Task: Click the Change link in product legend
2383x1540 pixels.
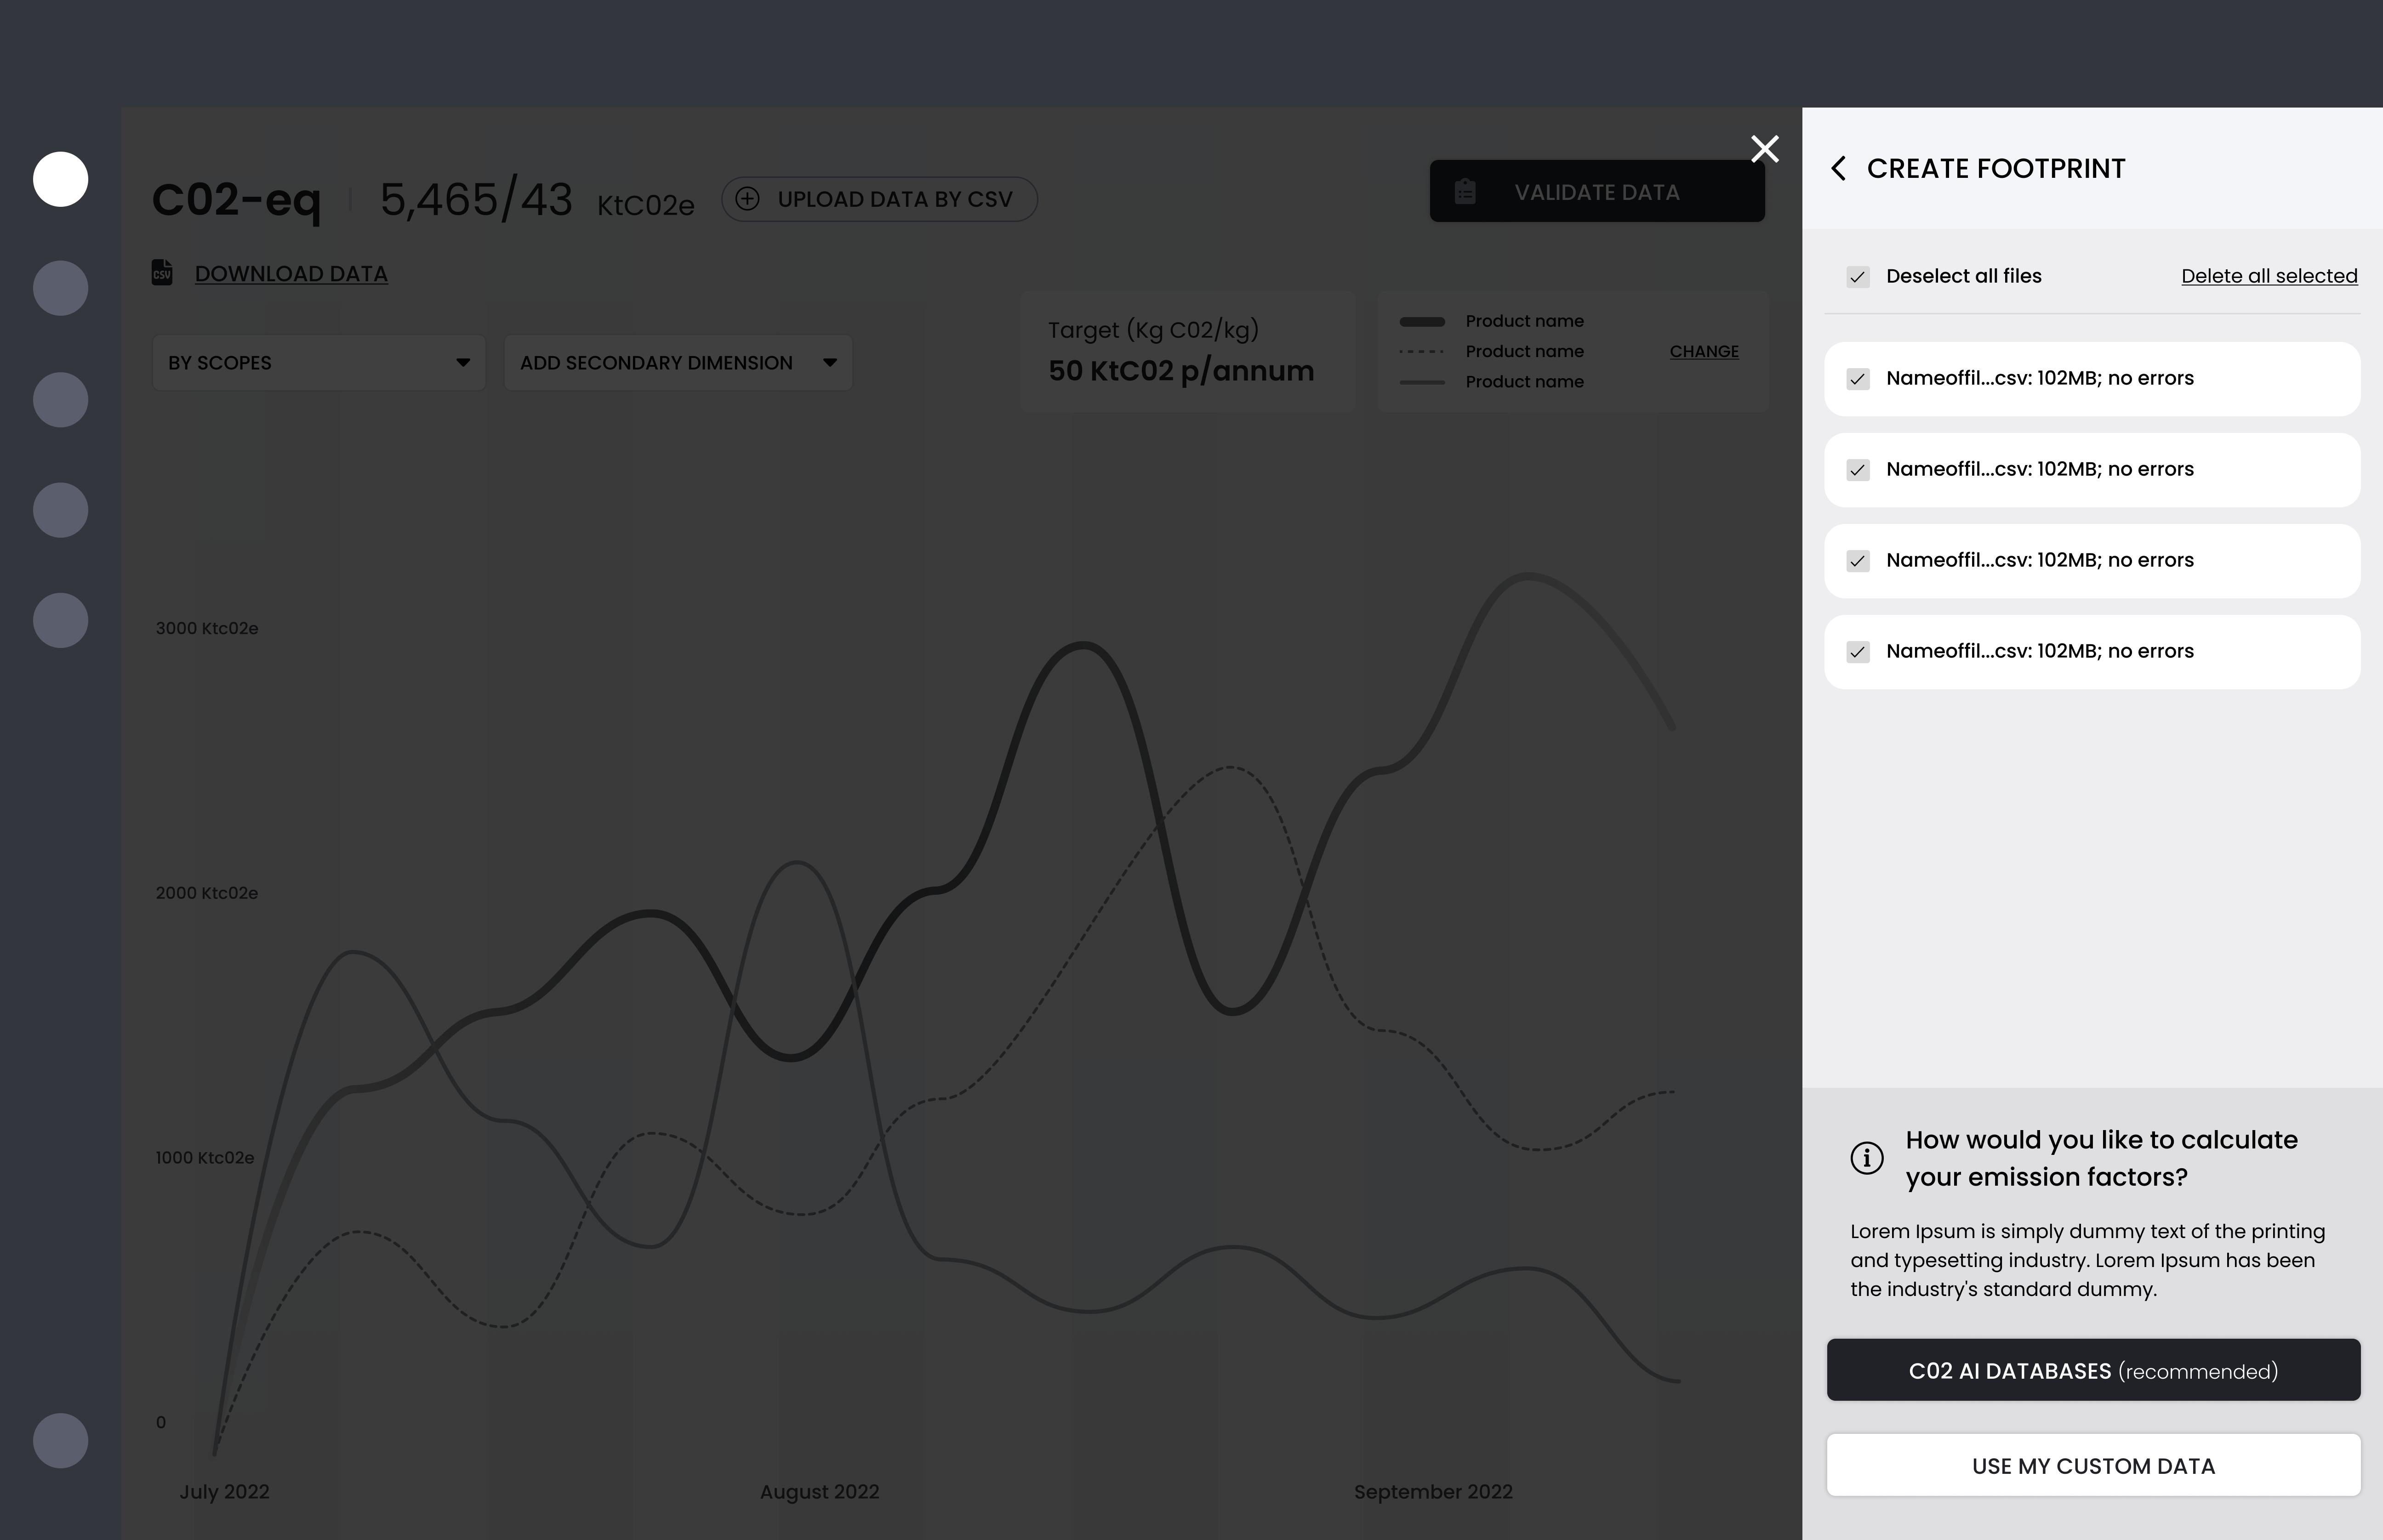Action: click(x=1703, y=351)
